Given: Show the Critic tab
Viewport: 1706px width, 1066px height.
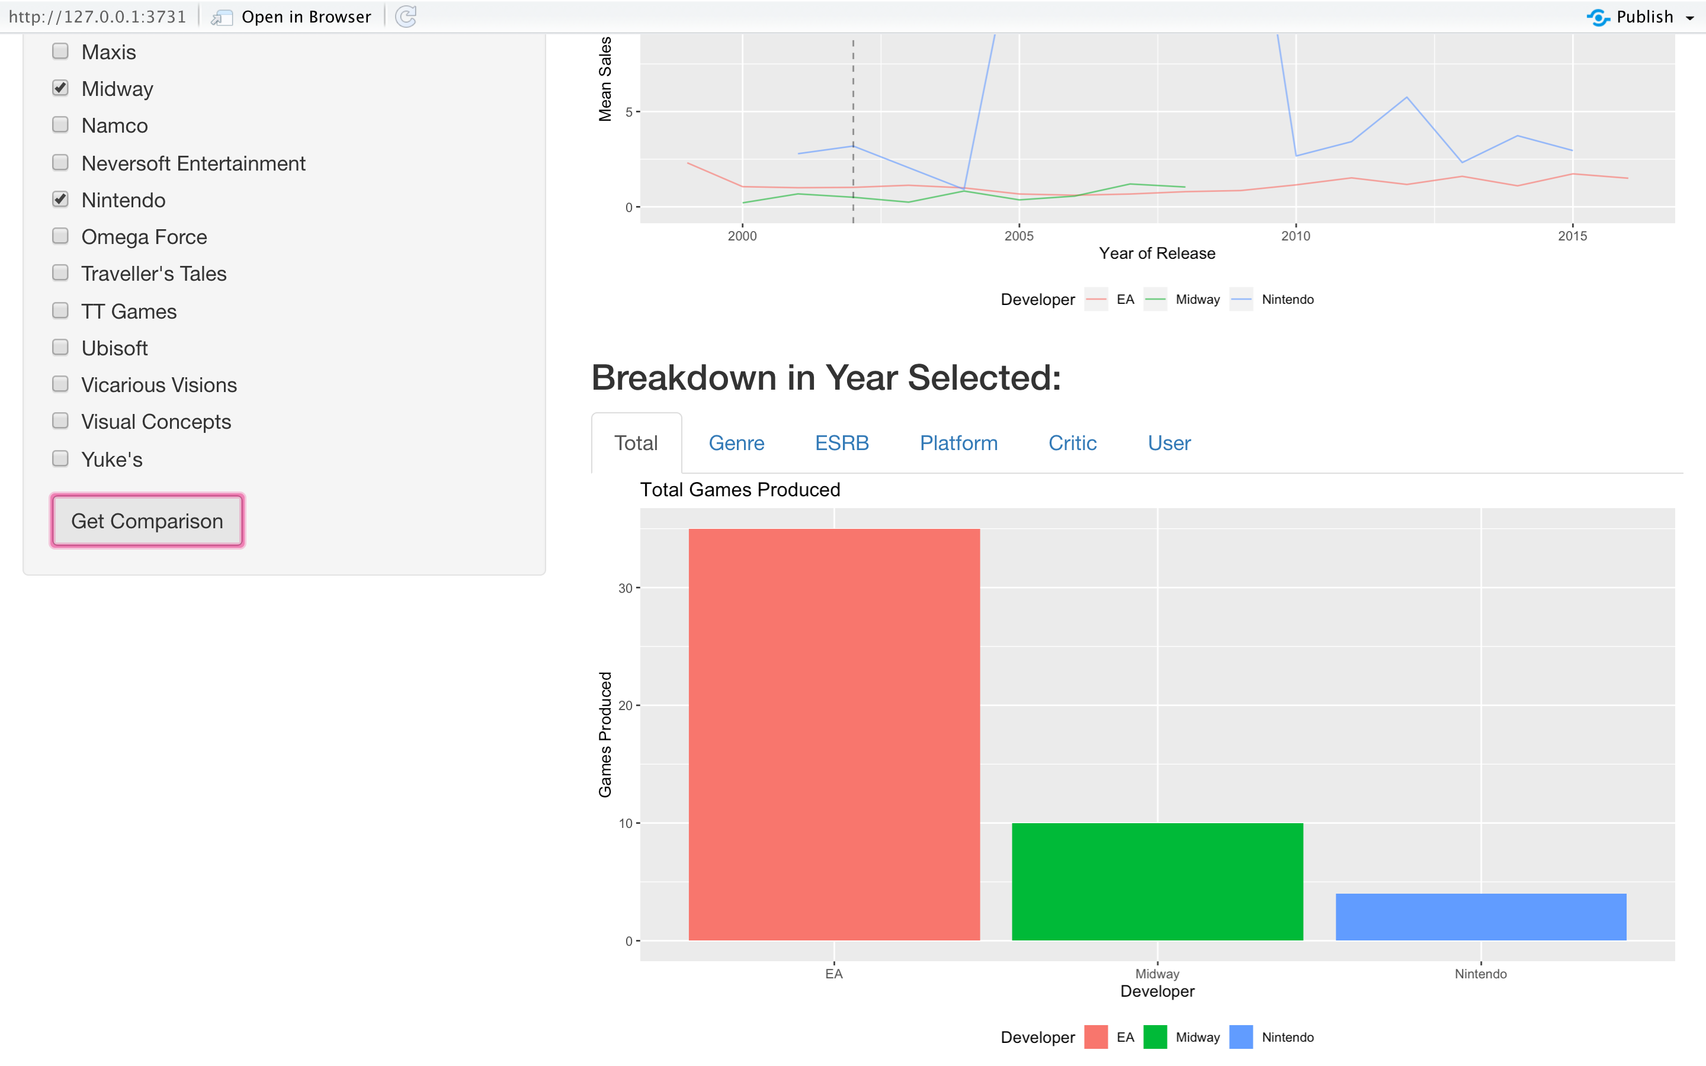Looking at the screenshot, I should point(1072,443).
